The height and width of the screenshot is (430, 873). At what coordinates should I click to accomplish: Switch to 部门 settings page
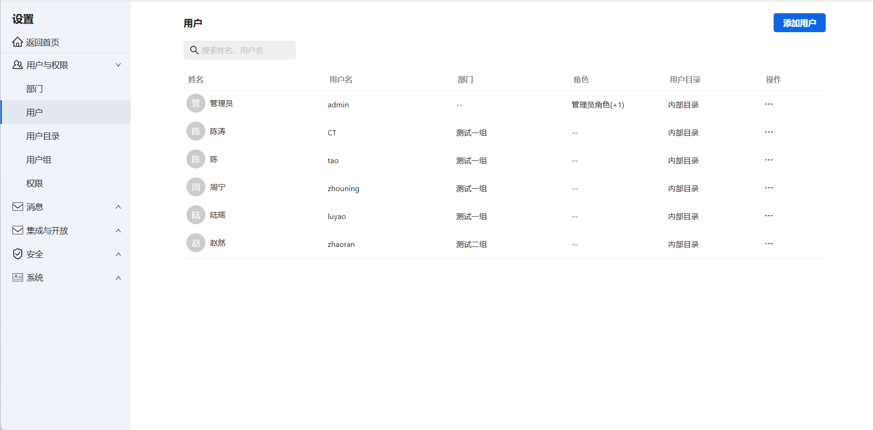pos(34,88)
